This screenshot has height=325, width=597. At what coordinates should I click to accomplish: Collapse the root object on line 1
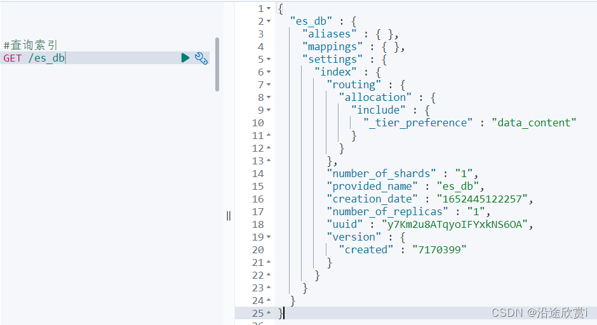269,9
